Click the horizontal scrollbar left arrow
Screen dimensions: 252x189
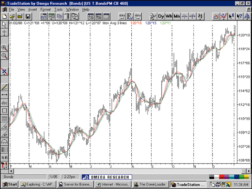[11, 171]
